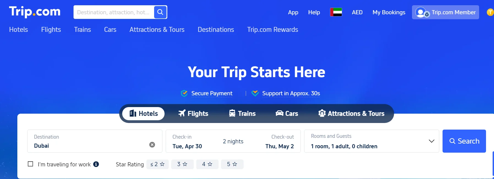
Task: Select Trip.com Rewards in the navigation menu
Action: (x=272, y=30)
